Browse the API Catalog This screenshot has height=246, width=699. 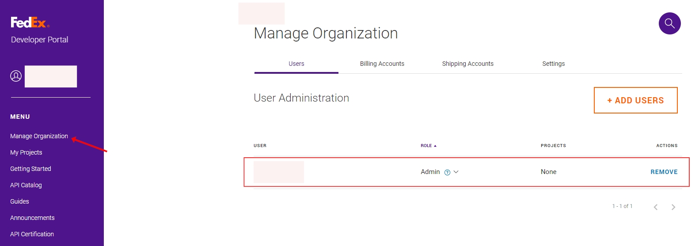click(x=26, y=185)
